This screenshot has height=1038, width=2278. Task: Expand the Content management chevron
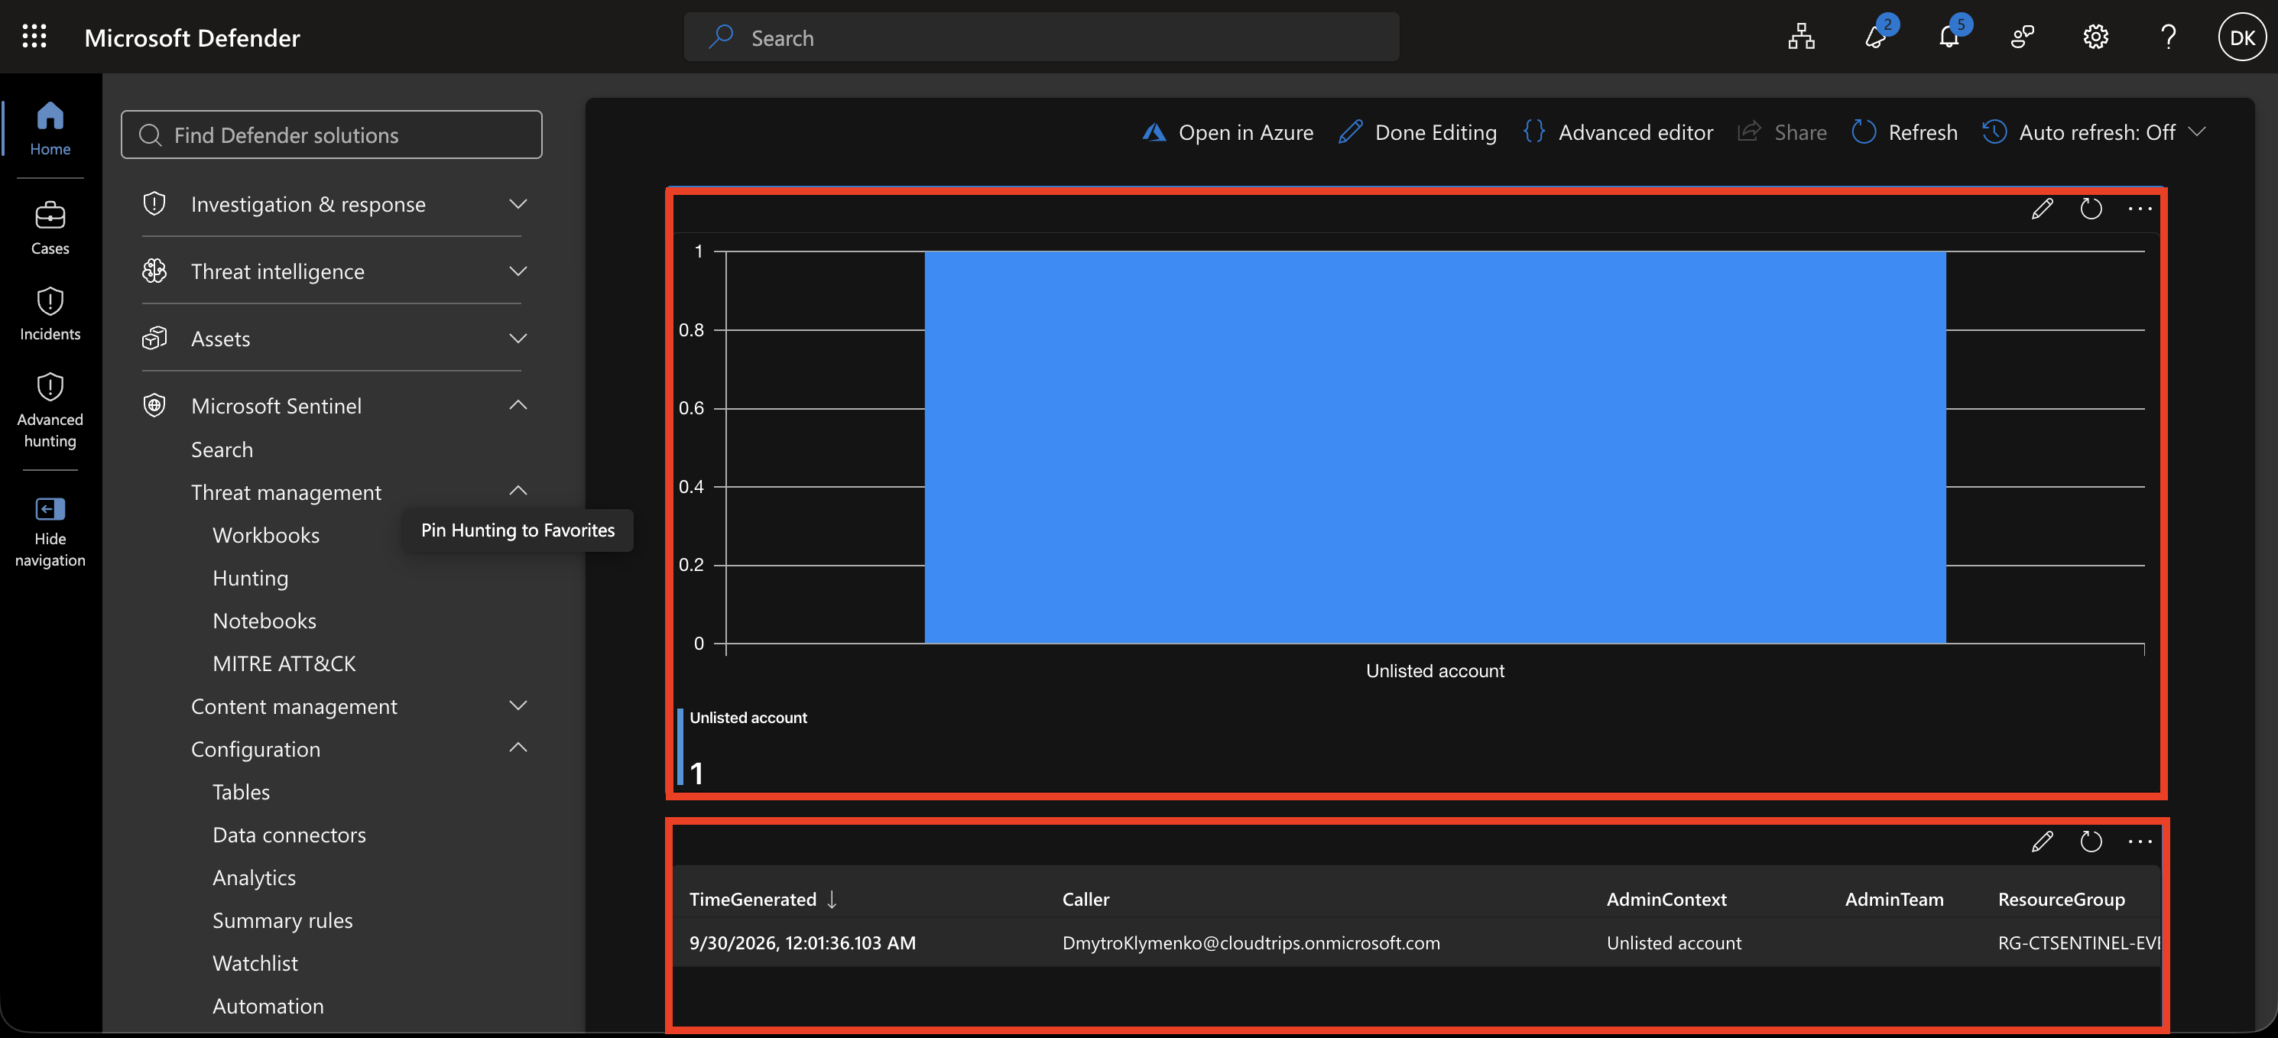[x=518, y=706]
